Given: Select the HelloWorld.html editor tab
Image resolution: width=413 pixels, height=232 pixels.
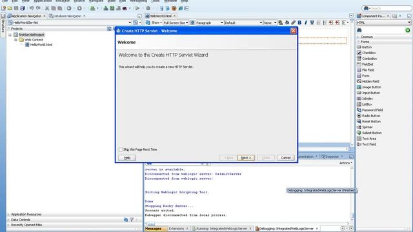Looking at the screenshot, I should [160, 15].
